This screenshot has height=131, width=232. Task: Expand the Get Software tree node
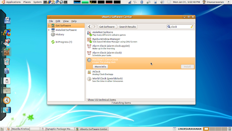tap(49, 25)
